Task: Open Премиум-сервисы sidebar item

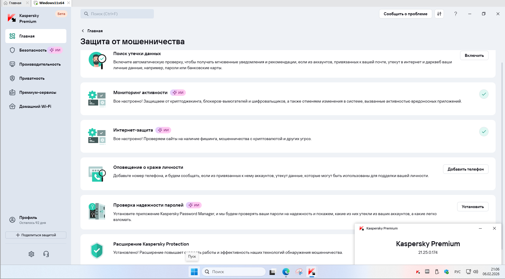Action: [x=36, y=92]
